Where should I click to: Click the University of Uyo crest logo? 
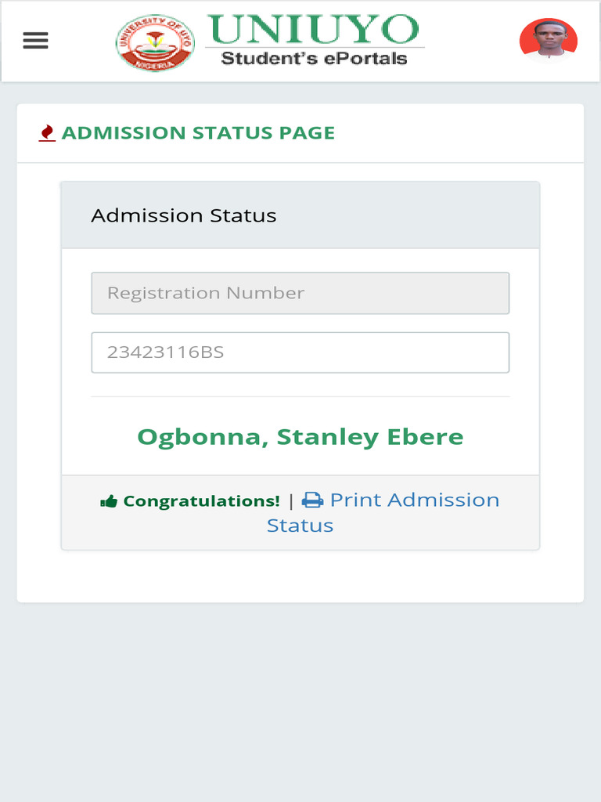(x=155, y=43)
